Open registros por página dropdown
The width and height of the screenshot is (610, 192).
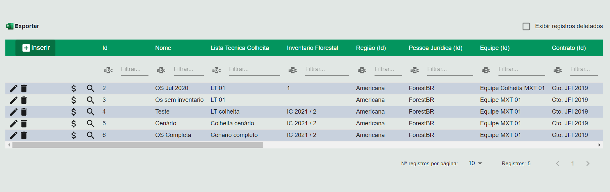point(475,163)
